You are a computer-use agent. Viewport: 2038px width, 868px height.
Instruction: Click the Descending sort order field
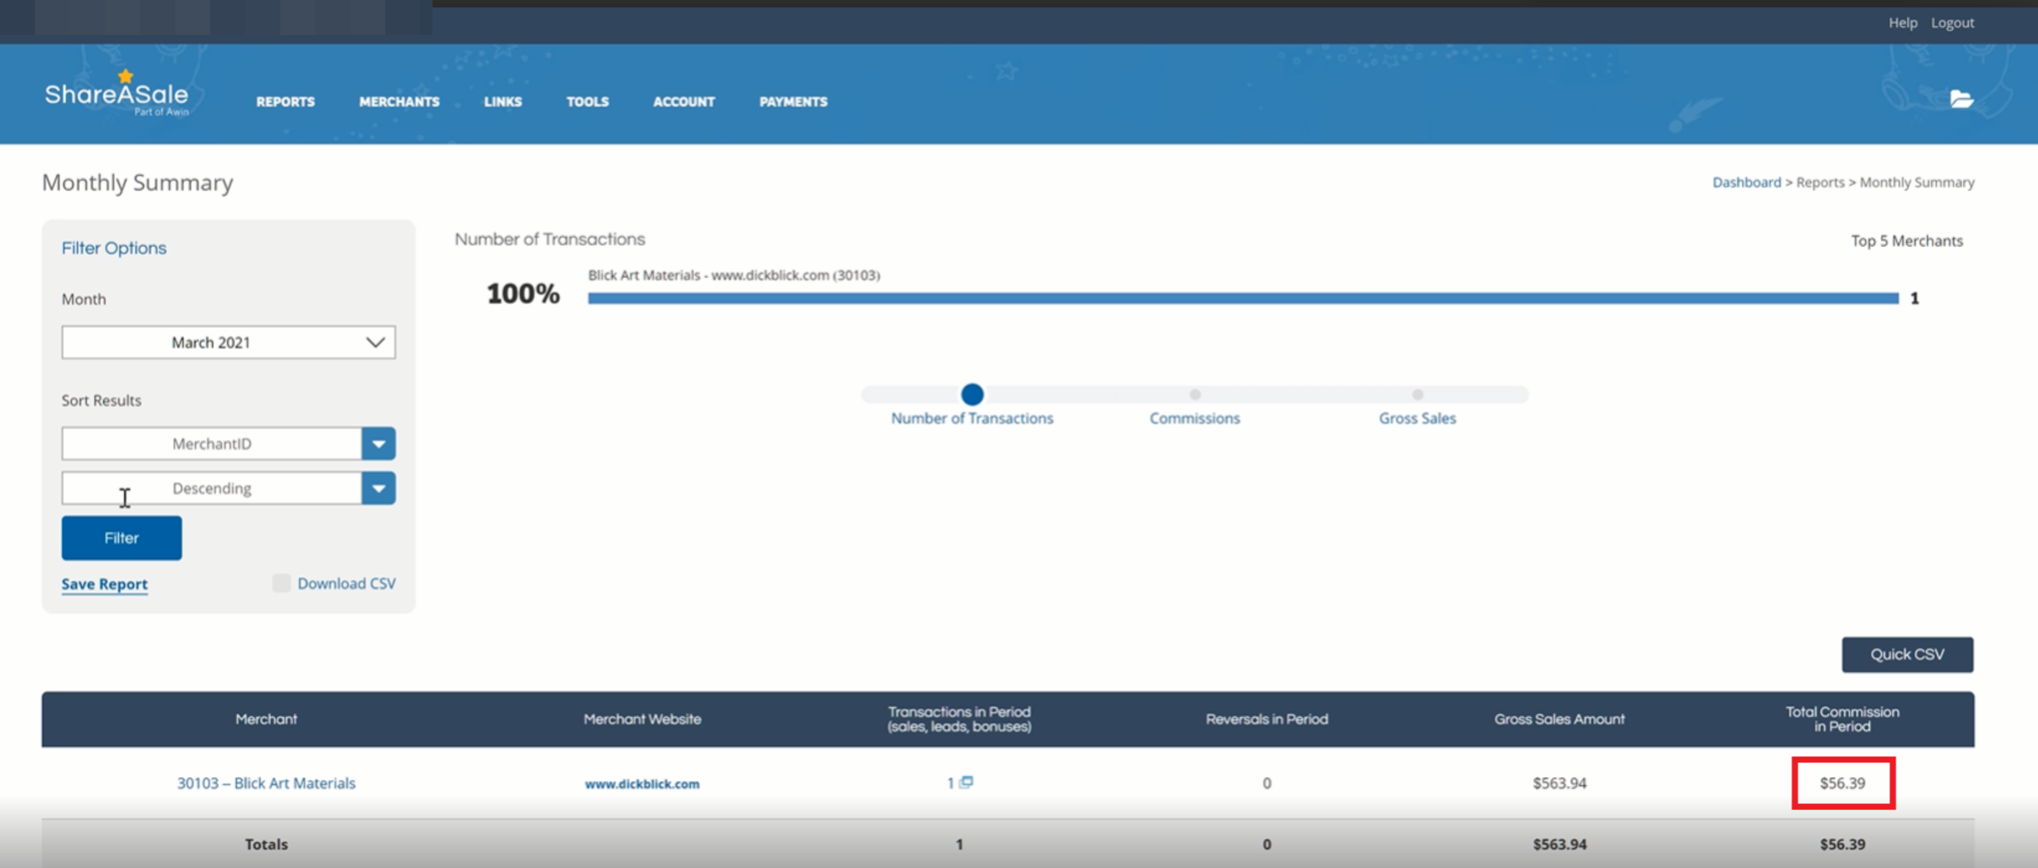click(x=212, y=489)
